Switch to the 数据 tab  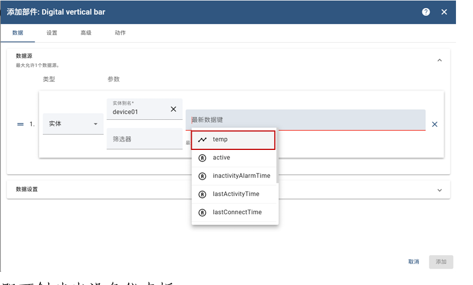pos(18,33)
